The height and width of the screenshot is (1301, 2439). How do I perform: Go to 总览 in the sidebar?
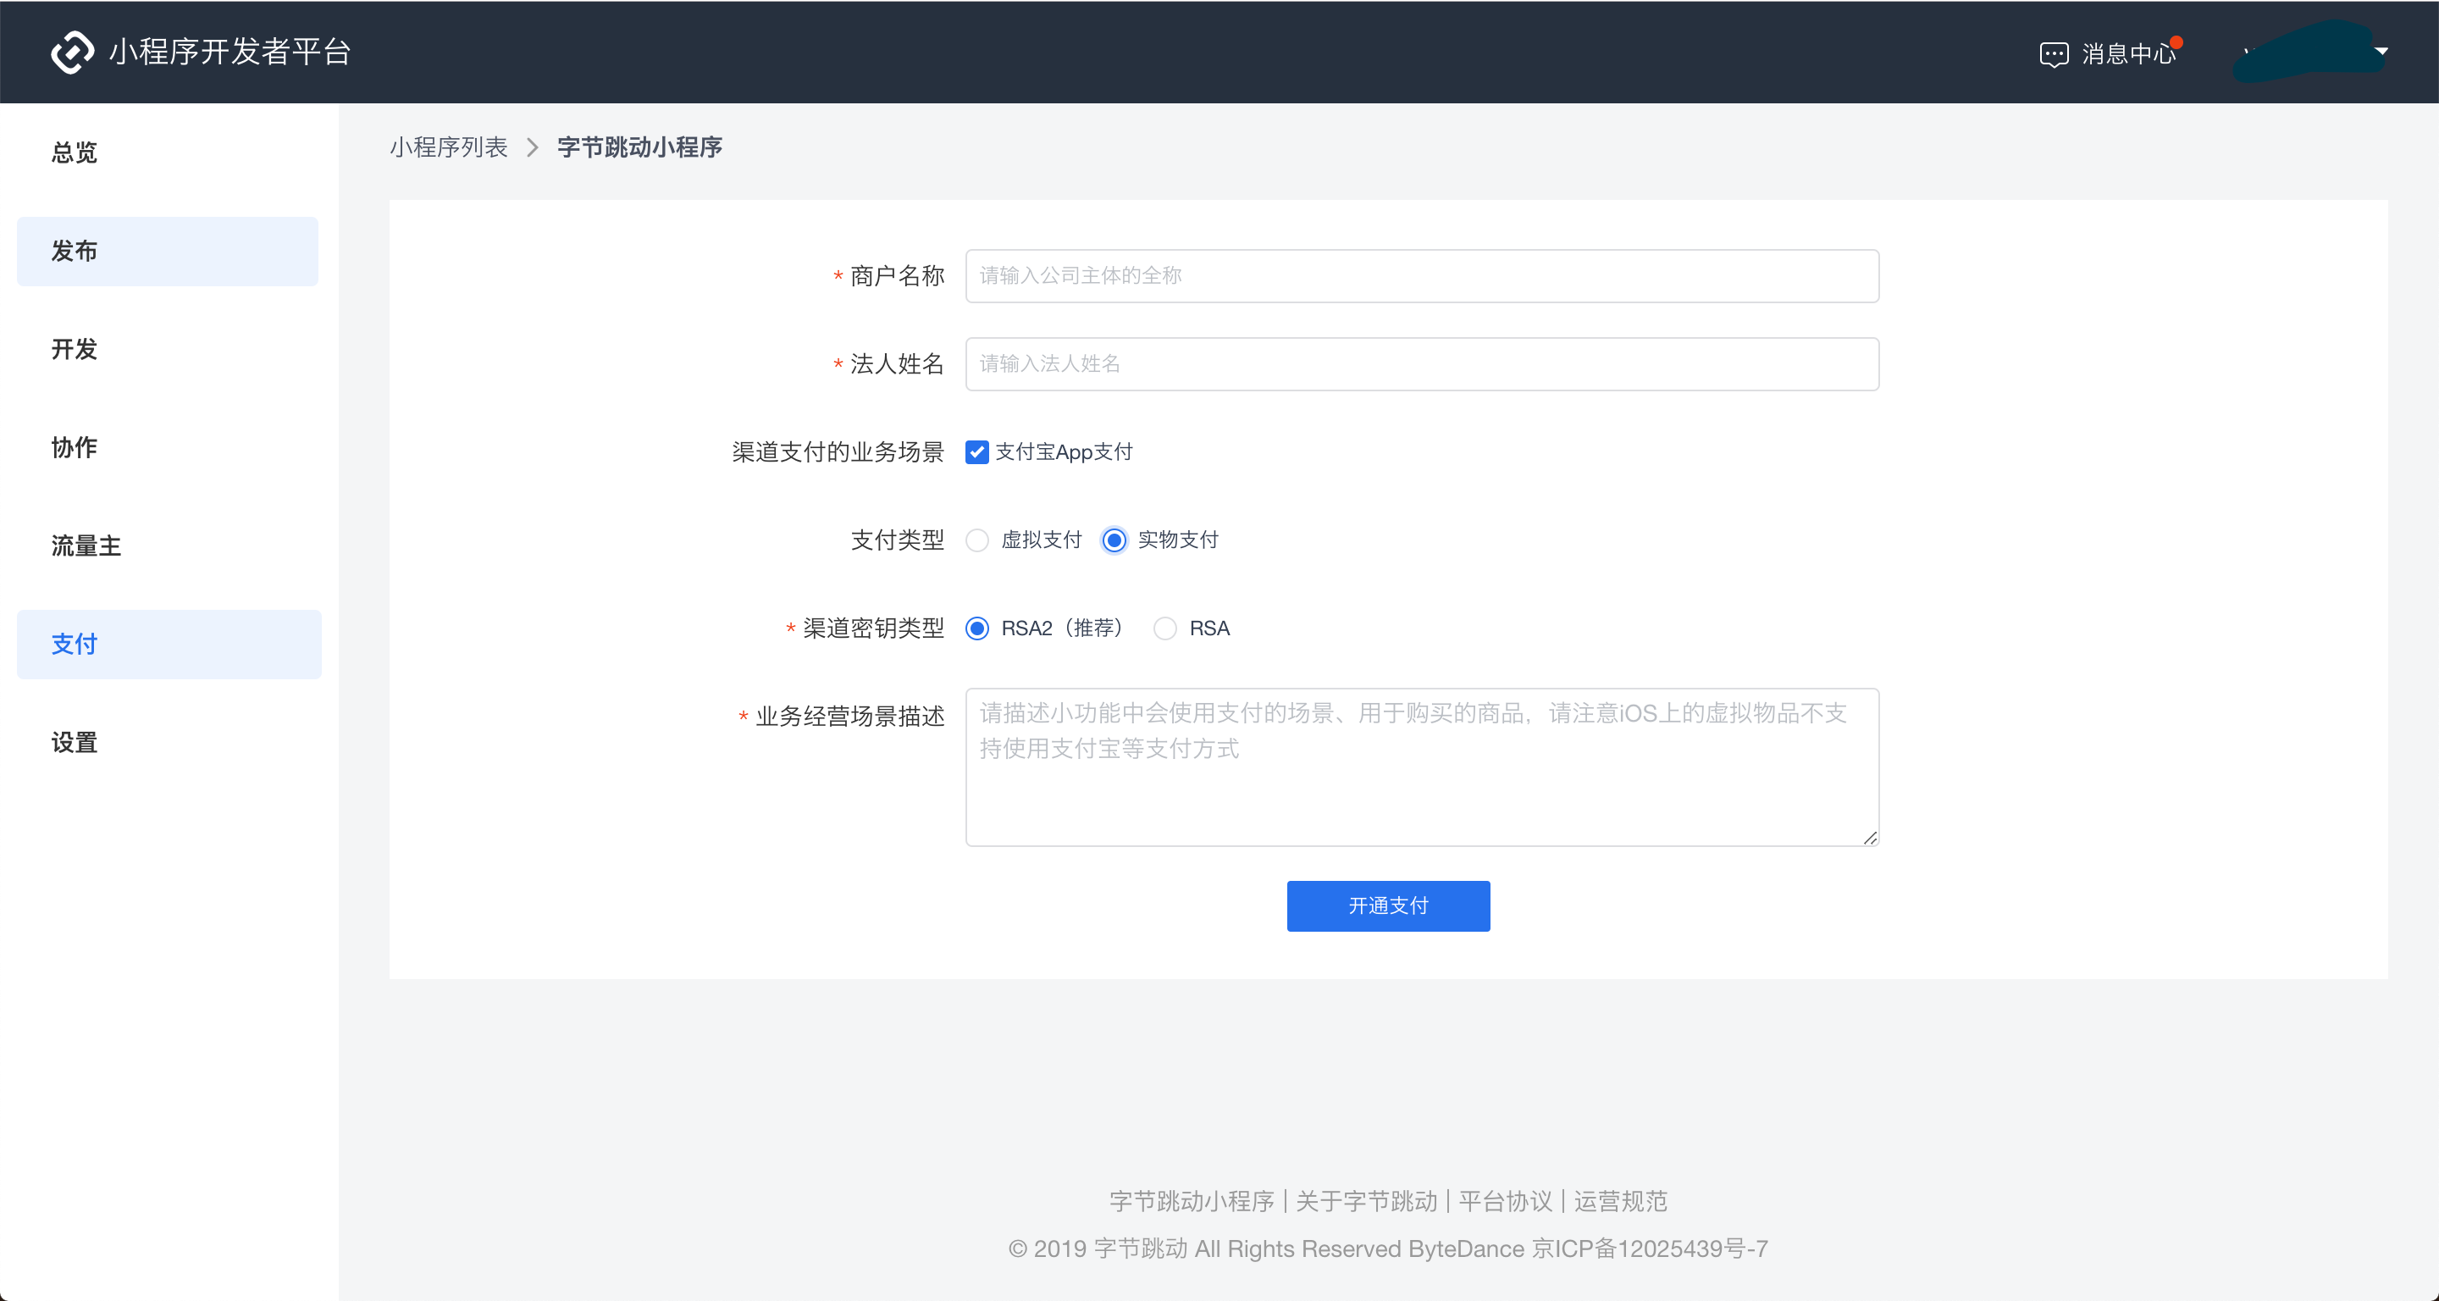[x=74, y=152]
